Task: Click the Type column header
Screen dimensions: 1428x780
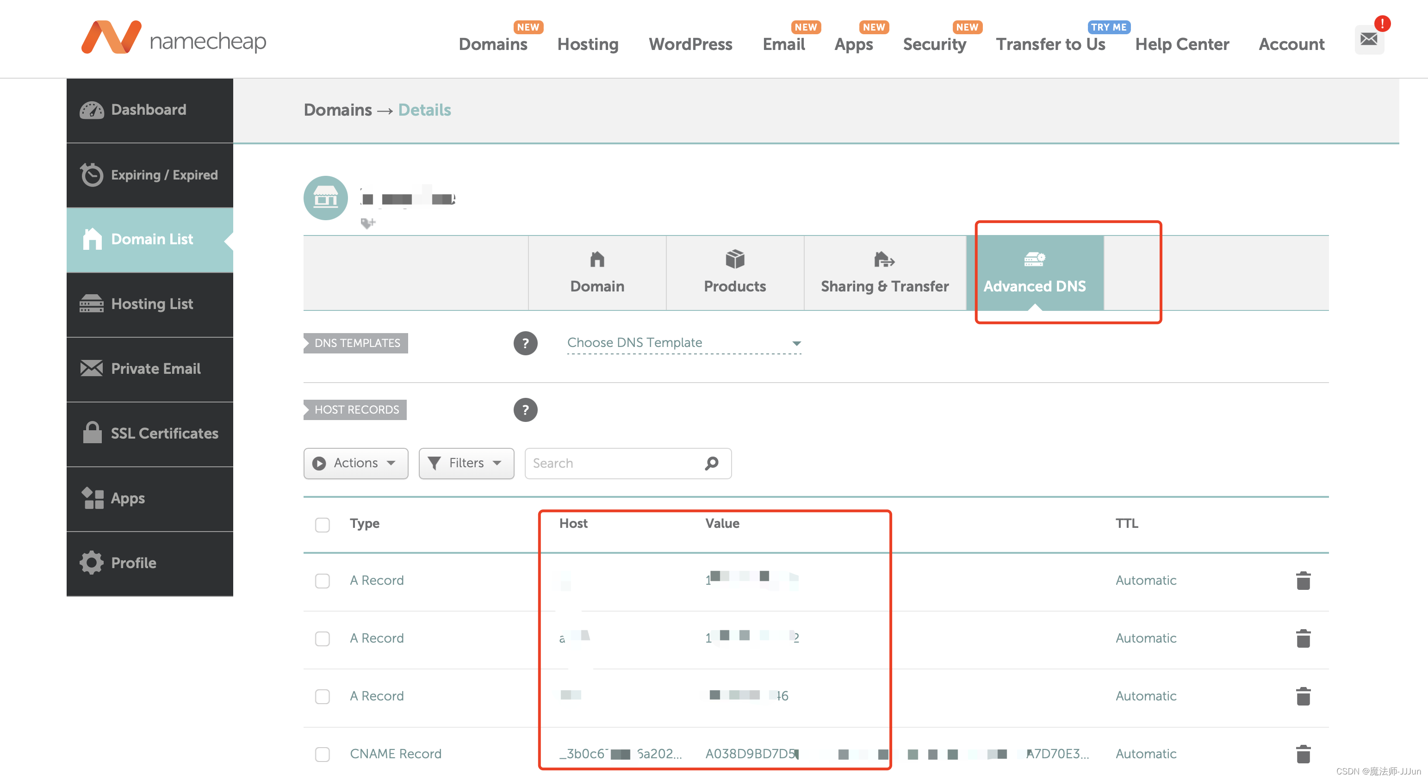Action: click(365, 523)
